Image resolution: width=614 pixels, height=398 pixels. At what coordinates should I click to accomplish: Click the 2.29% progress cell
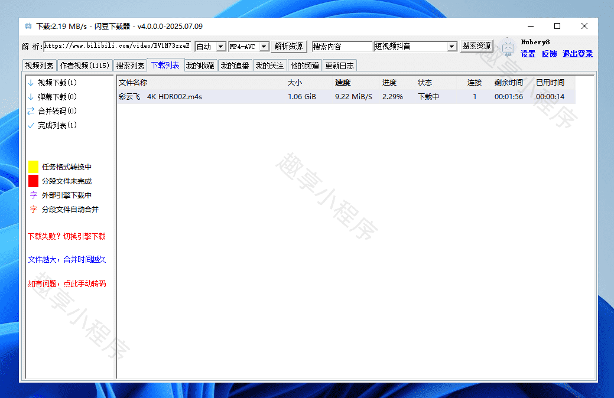tap(393, 97)
